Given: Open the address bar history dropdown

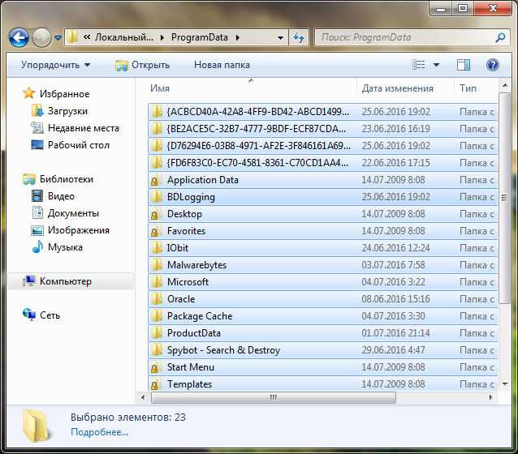Looking at the screenshot, I should 280,38.
